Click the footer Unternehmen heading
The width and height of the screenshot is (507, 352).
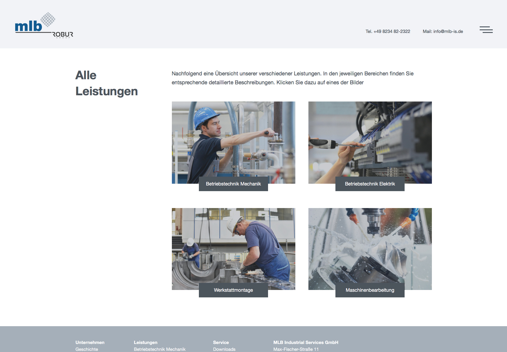tap(90, 343)
